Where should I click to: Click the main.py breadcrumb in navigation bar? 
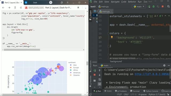(103, 6)
